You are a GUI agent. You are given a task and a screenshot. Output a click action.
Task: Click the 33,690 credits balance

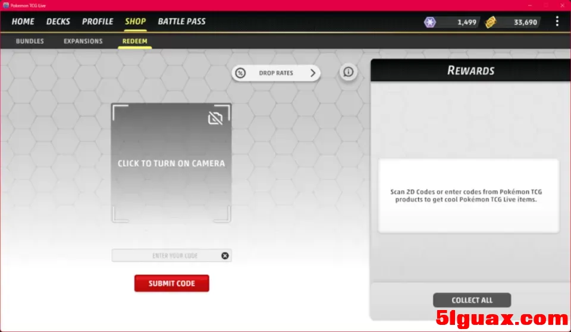525,23
